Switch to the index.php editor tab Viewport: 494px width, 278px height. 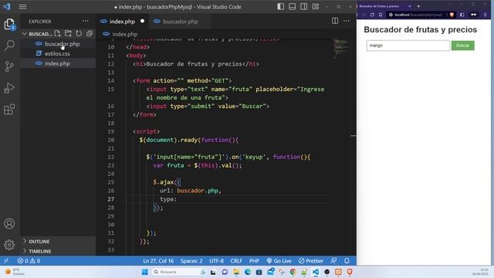(122, 22)
